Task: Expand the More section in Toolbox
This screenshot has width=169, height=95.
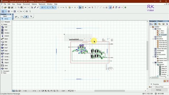Action: click(2, 73)
